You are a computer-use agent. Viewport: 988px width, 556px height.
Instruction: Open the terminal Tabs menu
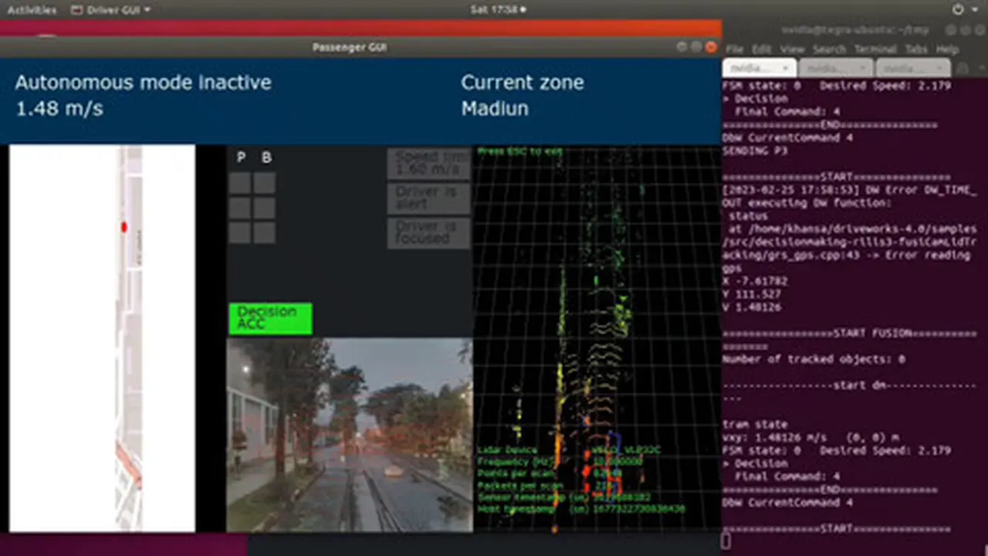pyautogui.click(x=916, y=49)
